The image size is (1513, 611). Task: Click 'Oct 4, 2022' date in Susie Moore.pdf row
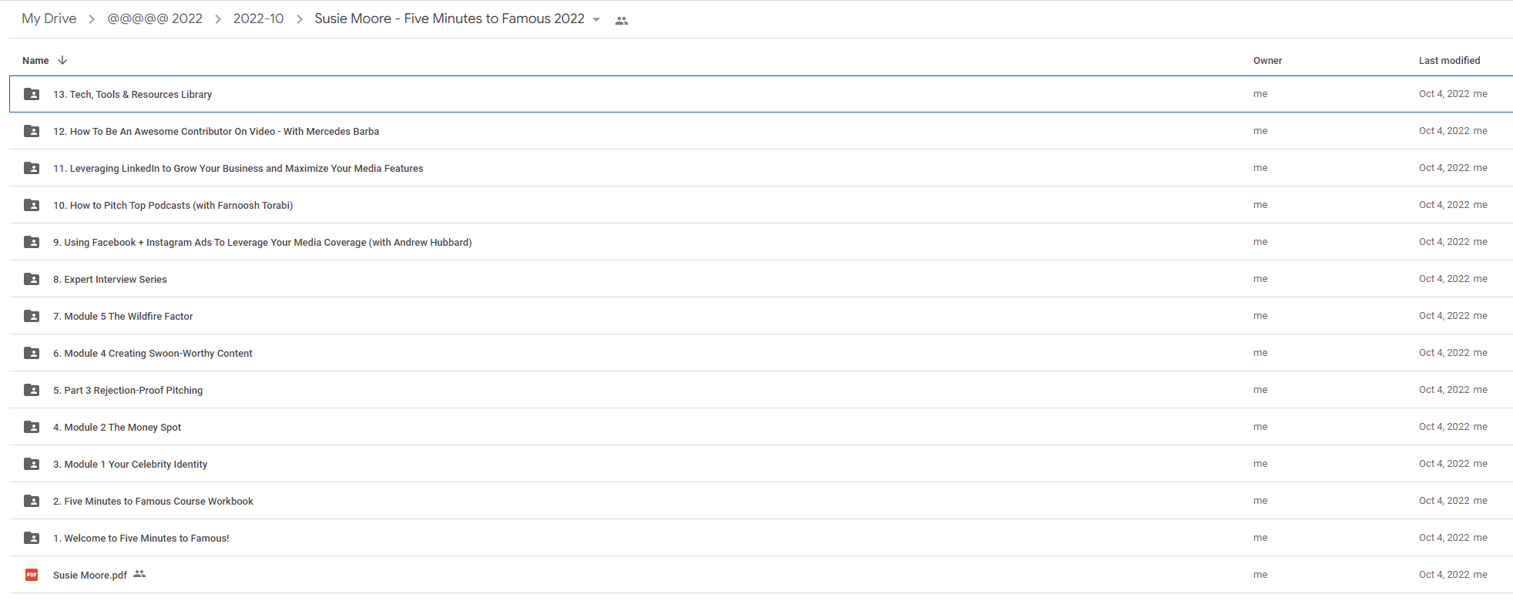[x=1444, y=575]
